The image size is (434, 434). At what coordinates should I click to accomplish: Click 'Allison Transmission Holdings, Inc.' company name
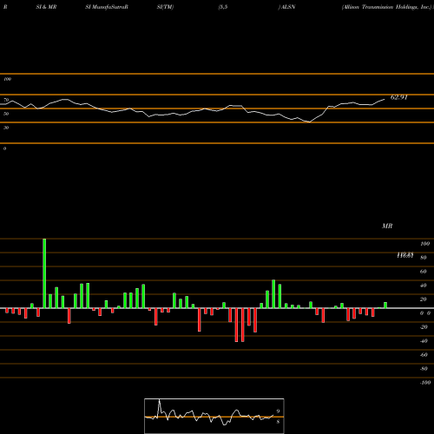387,7
